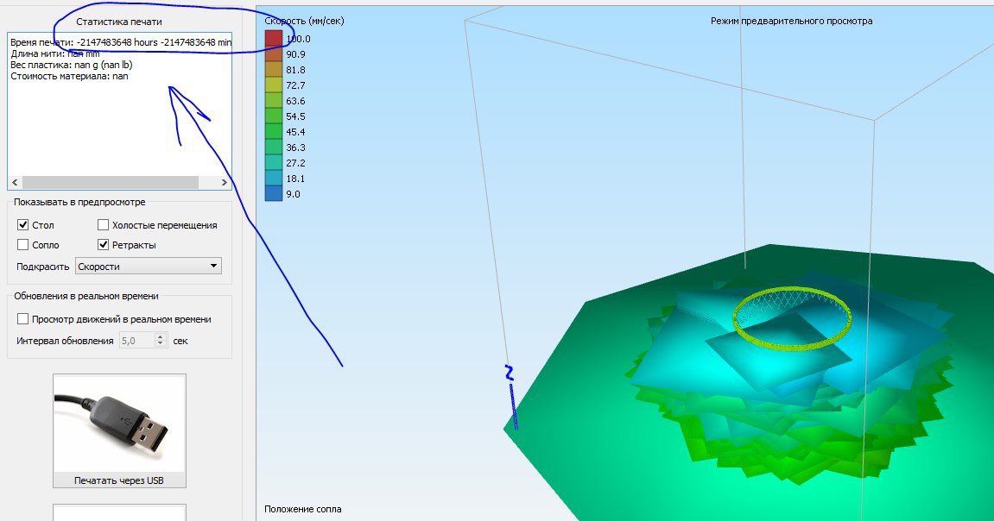Click the 90.9 speed legend swatch

[x=273, y=54]
